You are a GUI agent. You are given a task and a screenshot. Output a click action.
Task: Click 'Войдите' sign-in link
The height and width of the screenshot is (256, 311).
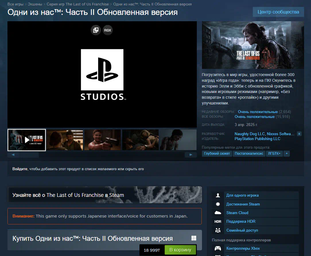[20, 169]
